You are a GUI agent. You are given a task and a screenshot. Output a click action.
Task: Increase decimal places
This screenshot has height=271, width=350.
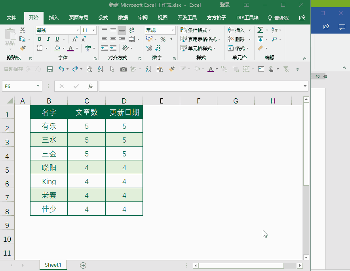point(149,48)
